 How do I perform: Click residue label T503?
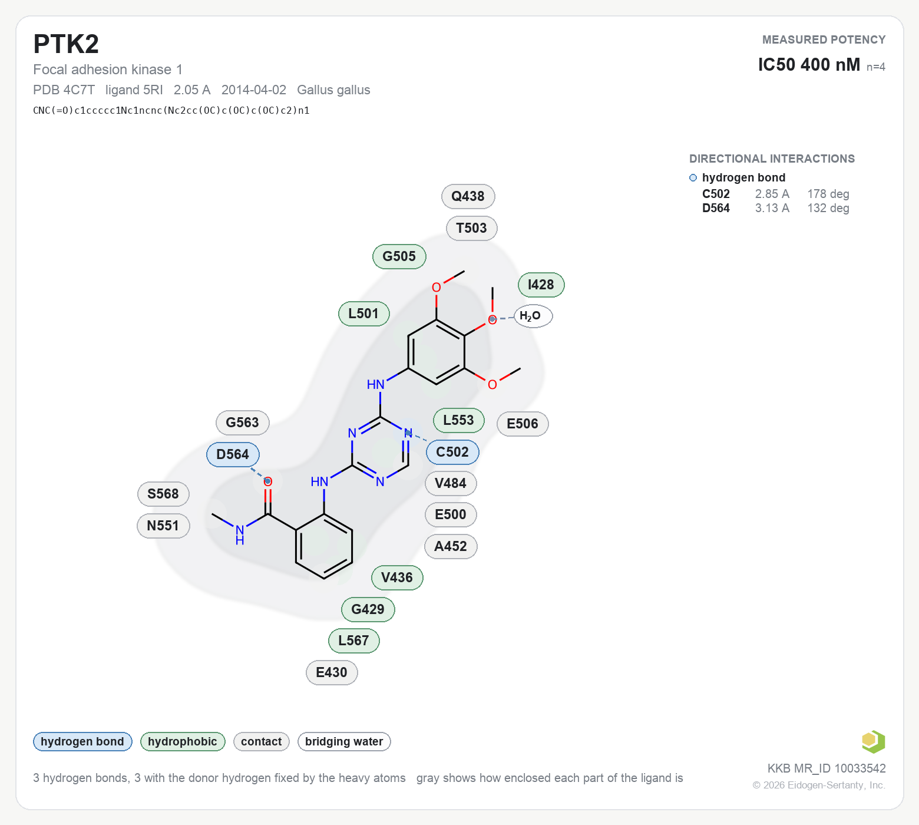[472, 228]
